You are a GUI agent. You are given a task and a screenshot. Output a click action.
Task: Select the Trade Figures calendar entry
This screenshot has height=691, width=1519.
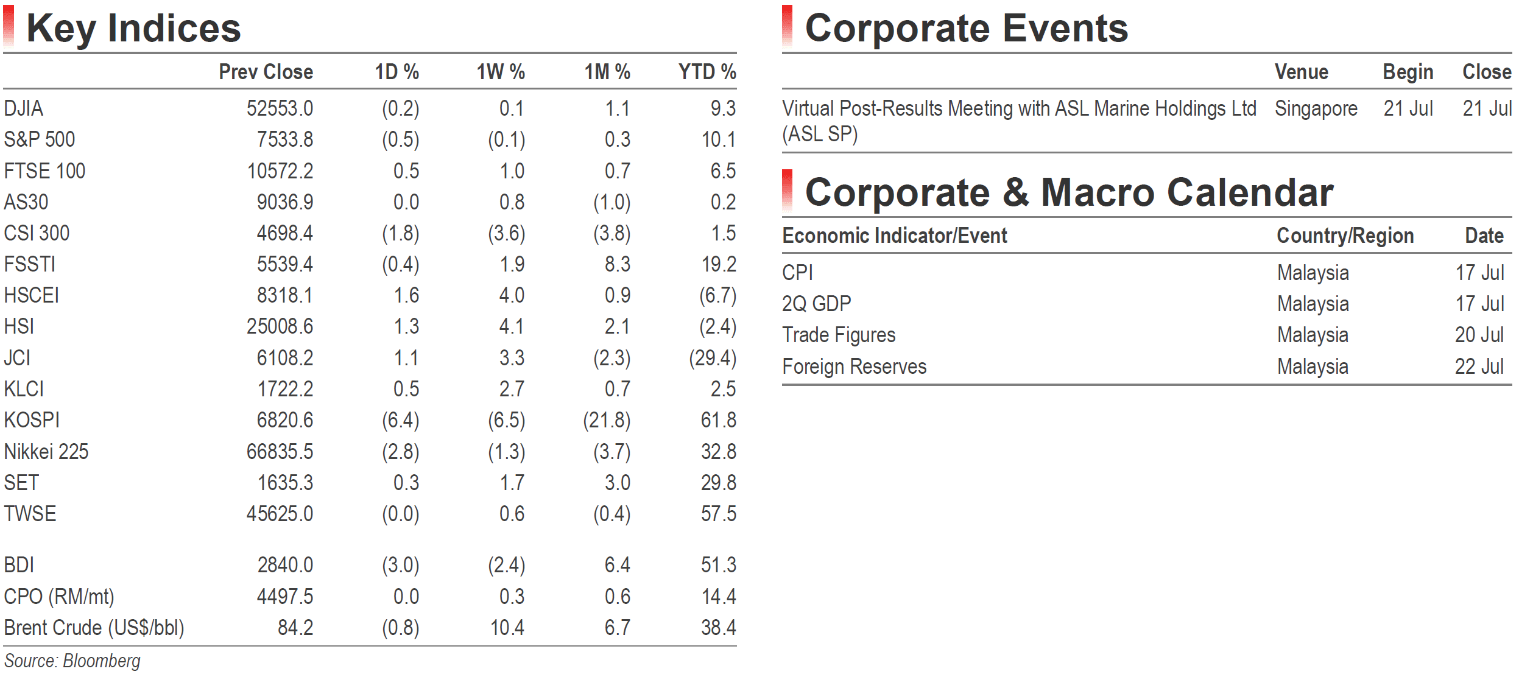click(x=839, y=335)
